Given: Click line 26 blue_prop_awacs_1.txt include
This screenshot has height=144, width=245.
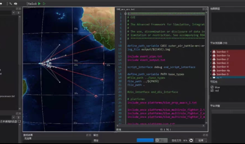Looking at the screenshot, I should coord(162,103).
